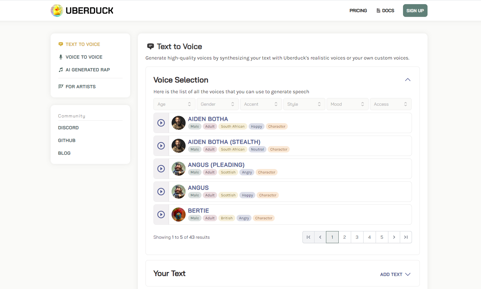Open the Pricing page

(x=358, y=11)
